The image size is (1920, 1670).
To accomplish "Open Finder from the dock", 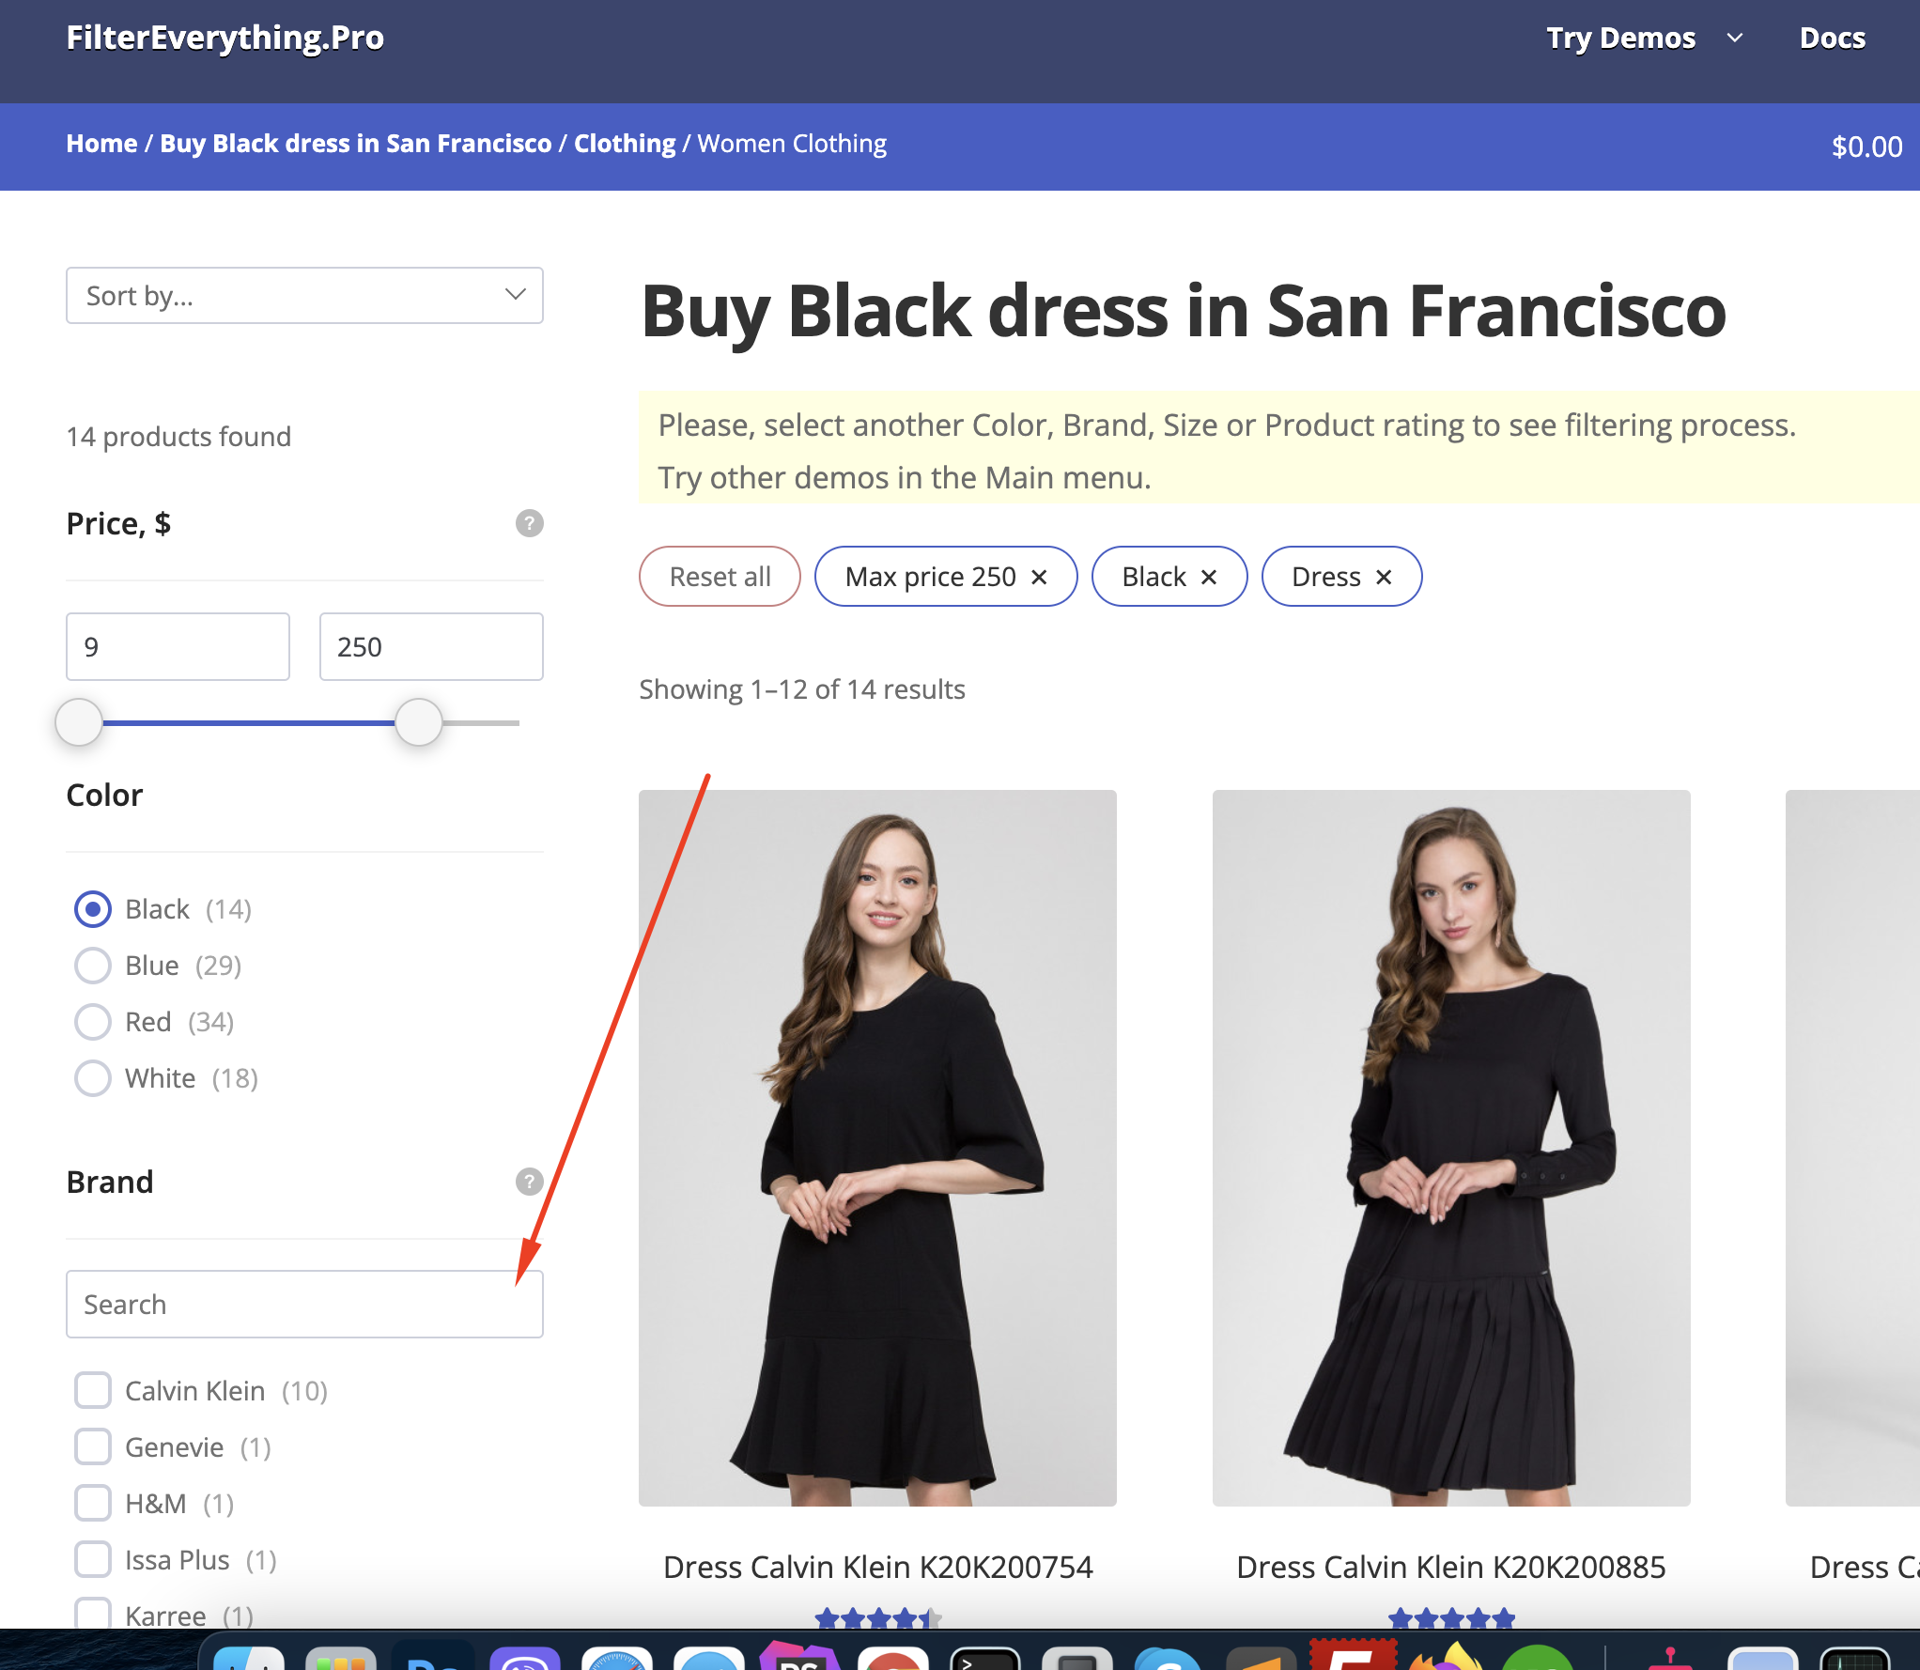I will pos(249,1658).
